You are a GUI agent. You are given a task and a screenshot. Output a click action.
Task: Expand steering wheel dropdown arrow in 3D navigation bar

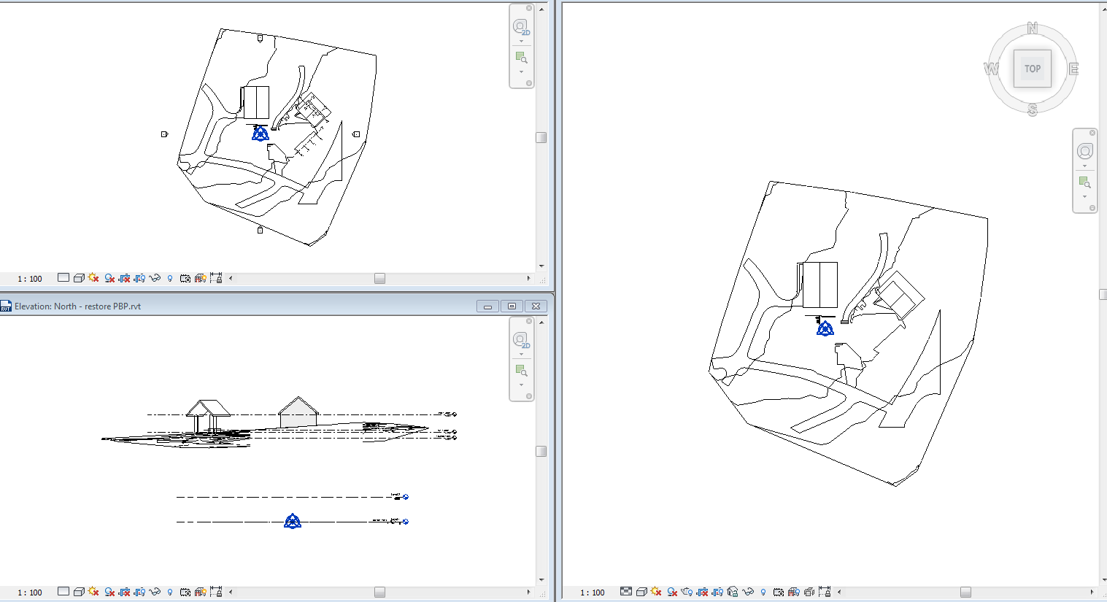pos(1085,166)
